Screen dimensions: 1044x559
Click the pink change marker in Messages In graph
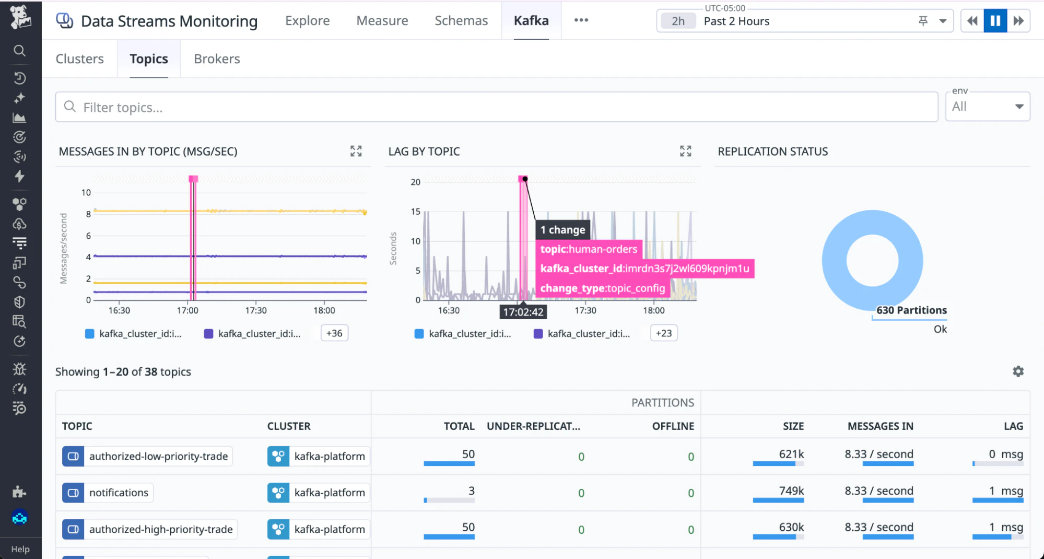point(193,179)
